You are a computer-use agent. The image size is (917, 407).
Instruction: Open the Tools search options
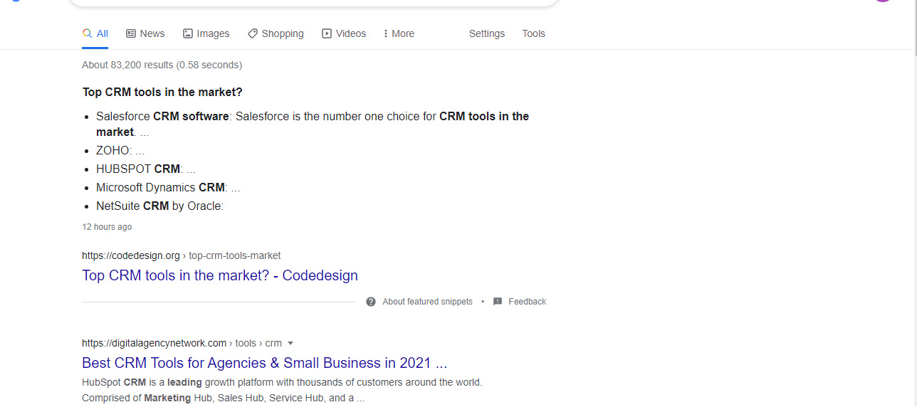(x=533, y=33)
